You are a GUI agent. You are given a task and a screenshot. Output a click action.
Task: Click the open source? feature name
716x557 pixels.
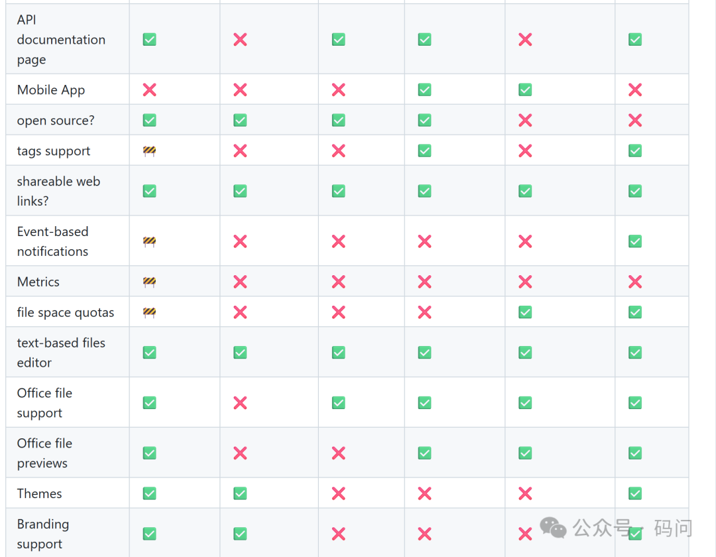(x=56, y=120)
